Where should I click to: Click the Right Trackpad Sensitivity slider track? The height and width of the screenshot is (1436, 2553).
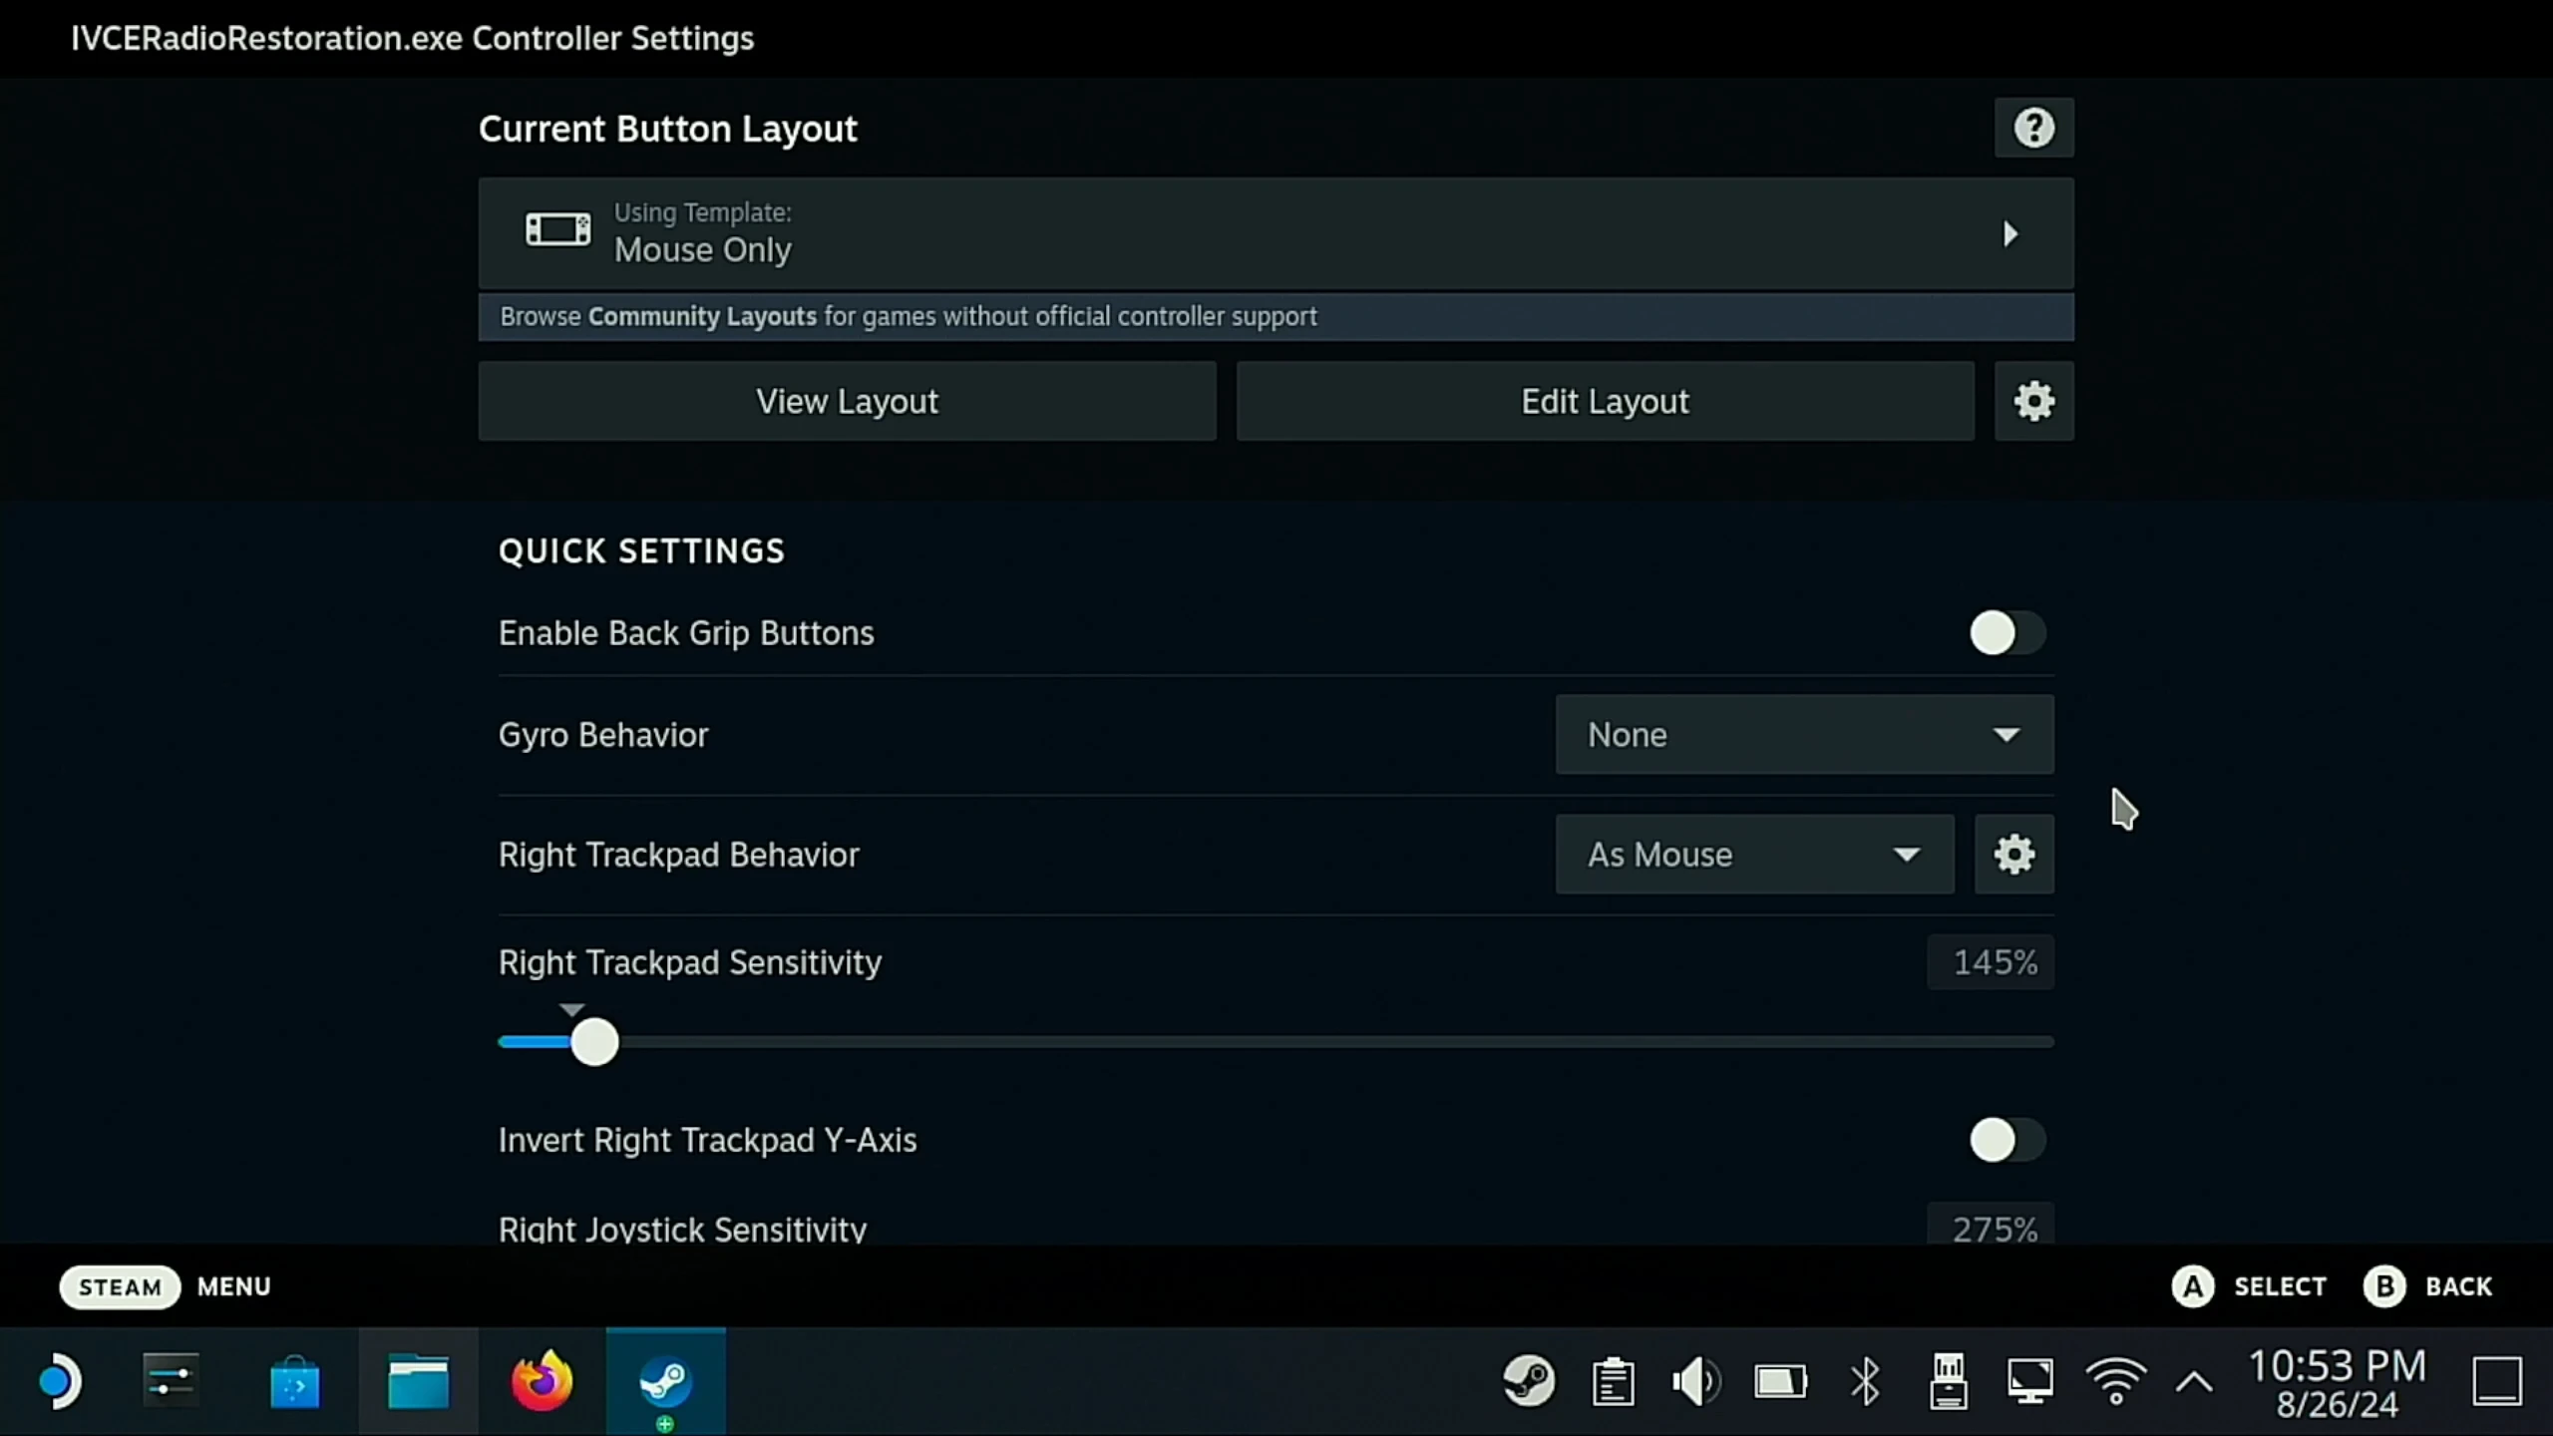tap(1276, 1042)
